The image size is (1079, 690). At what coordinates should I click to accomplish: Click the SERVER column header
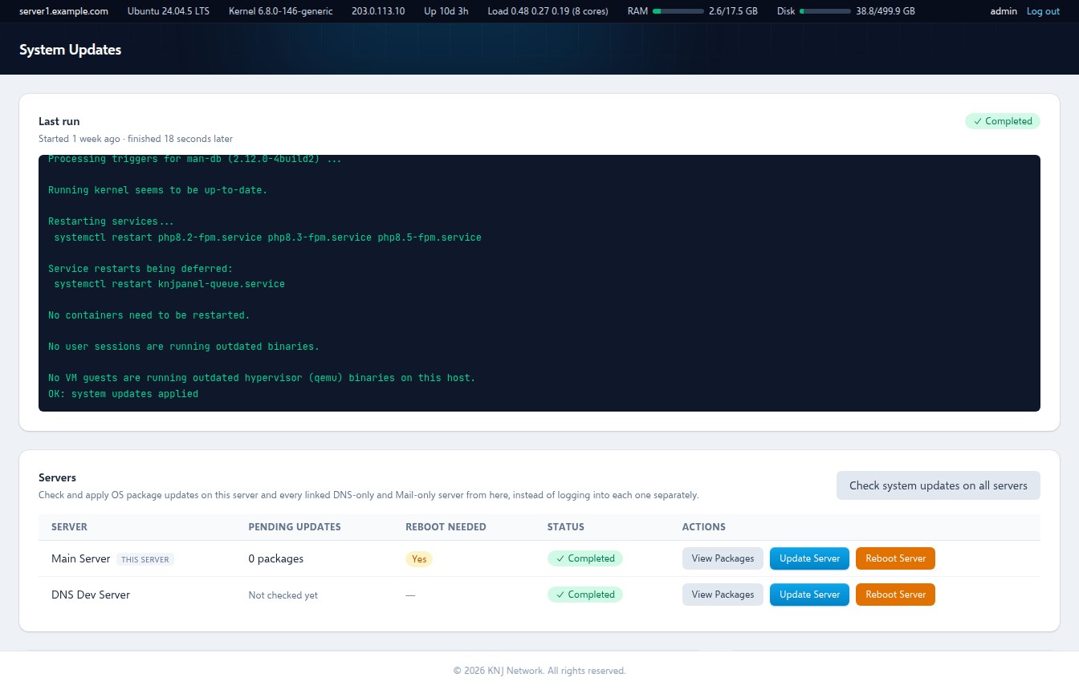[x=70, y=527]
